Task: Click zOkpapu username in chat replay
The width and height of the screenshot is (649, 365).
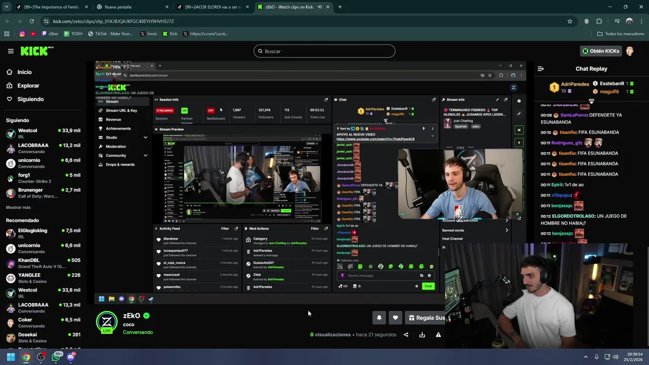Action: pyautogui.click(x=562, y=195)
